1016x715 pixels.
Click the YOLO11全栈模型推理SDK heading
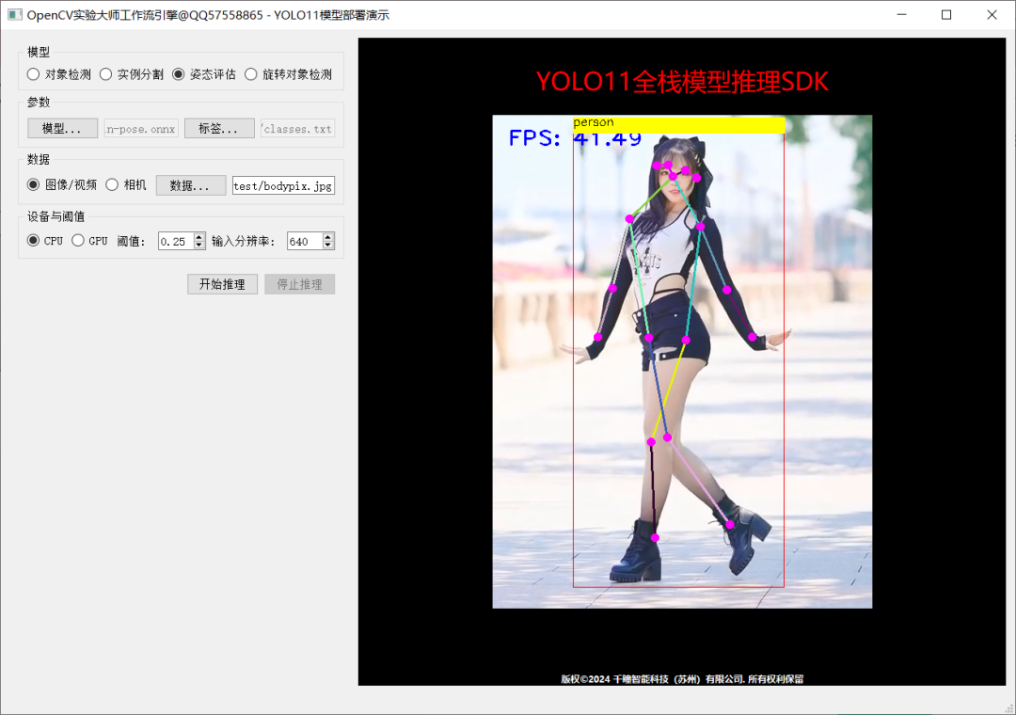[682, 82]
